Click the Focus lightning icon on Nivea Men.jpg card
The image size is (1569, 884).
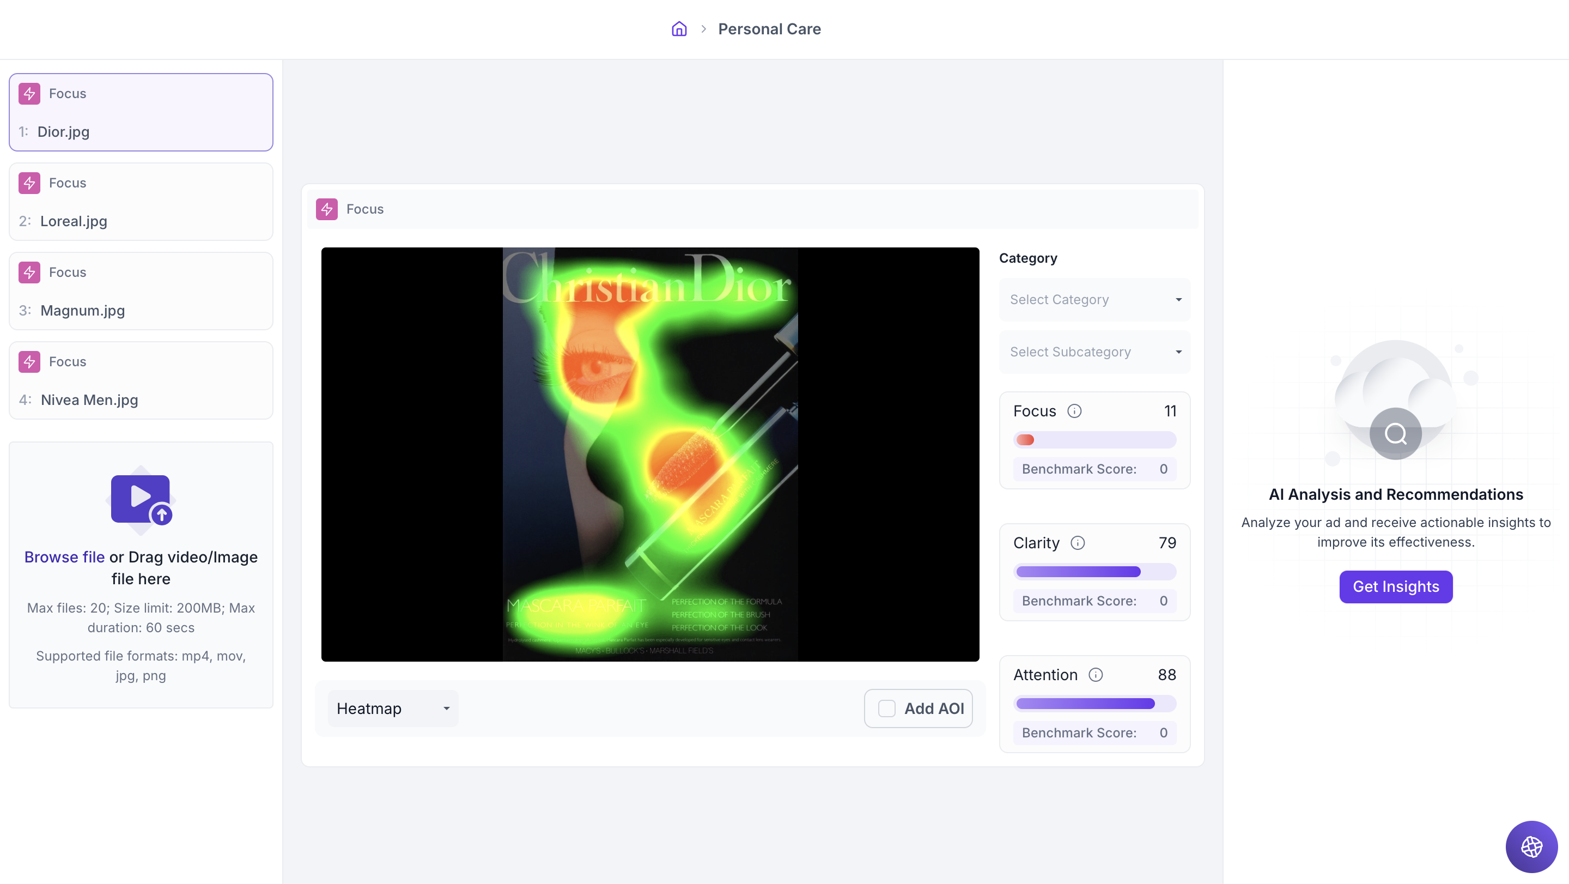(x=29, y=362)
